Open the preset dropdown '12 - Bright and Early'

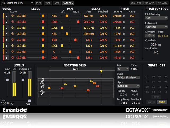[x=18, y=3]
